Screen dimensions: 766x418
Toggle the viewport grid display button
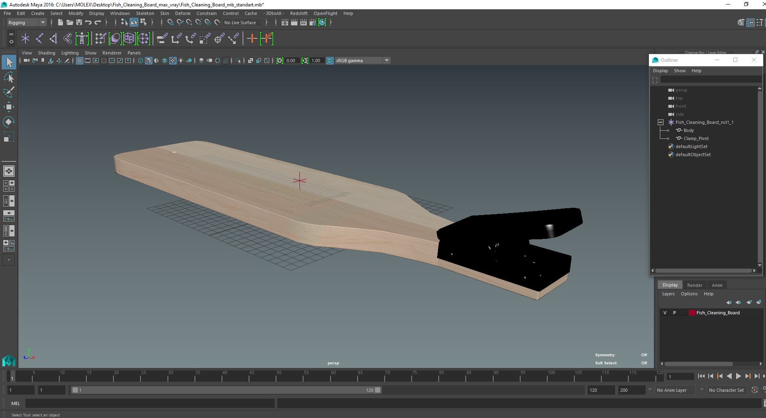[x=80, y=61]
